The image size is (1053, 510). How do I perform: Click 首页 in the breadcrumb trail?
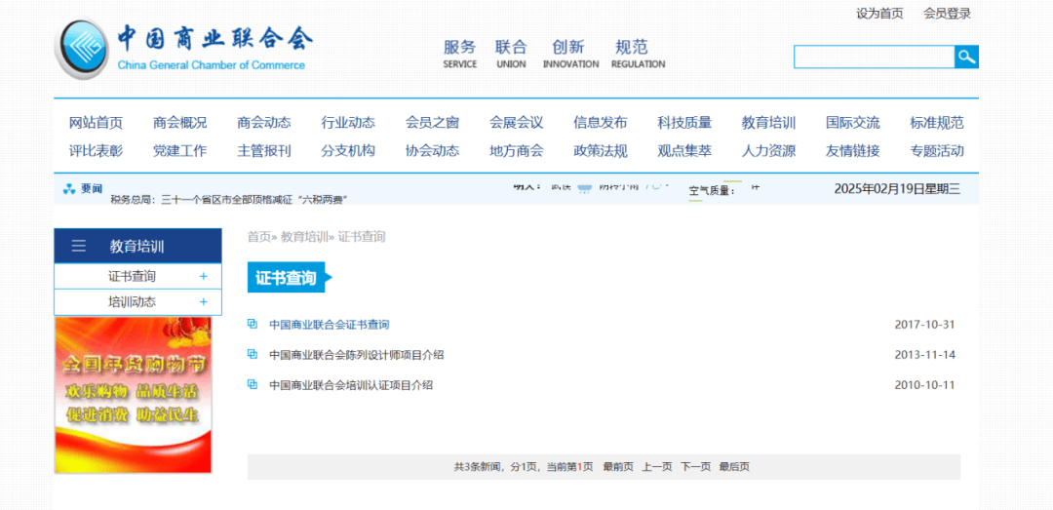coord(258,237)
